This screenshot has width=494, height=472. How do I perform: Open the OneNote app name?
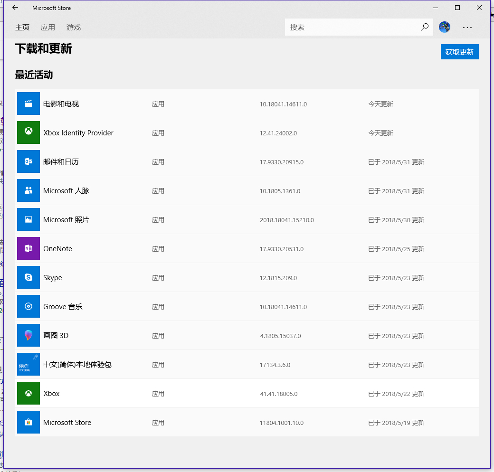[x=57, y=249]
